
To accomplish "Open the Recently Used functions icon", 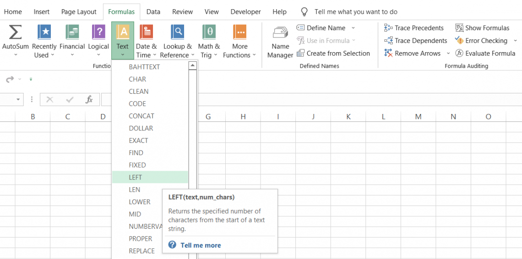I will pos(44,32).
